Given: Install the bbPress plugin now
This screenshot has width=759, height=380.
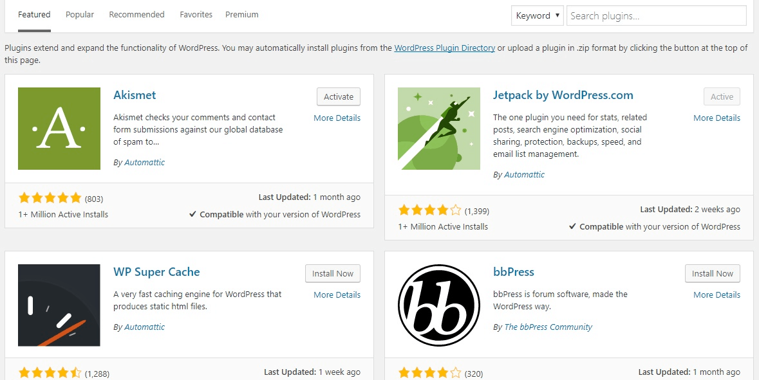Looking at the screenshot, I should pyautogui.click(x=713, y=274).
